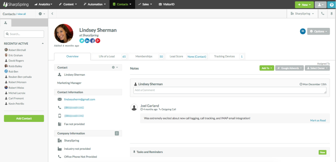Click the building icon next to SharpSpring company

59,140
